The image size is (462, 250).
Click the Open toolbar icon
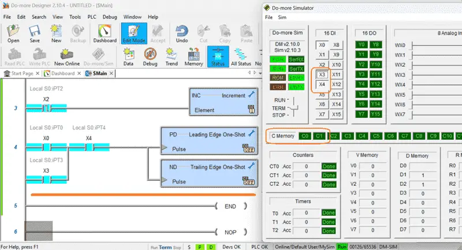pyautogui.click(x=13, y=33)
